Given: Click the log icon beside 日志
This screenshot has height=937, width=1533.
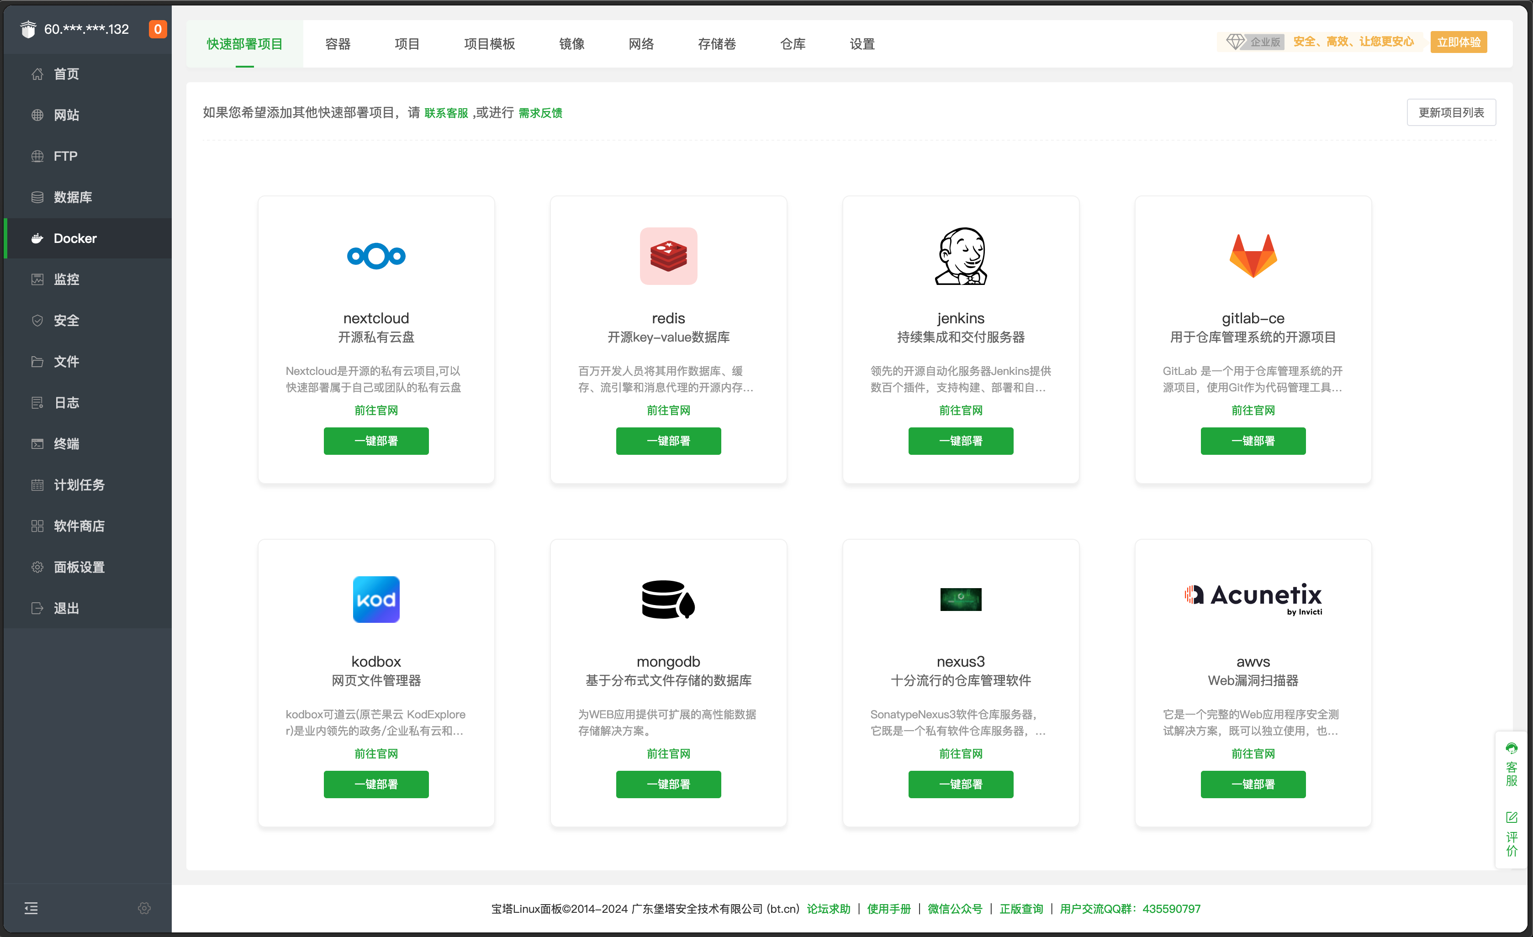Looking at the screenshot, I should tap(37, 402).
